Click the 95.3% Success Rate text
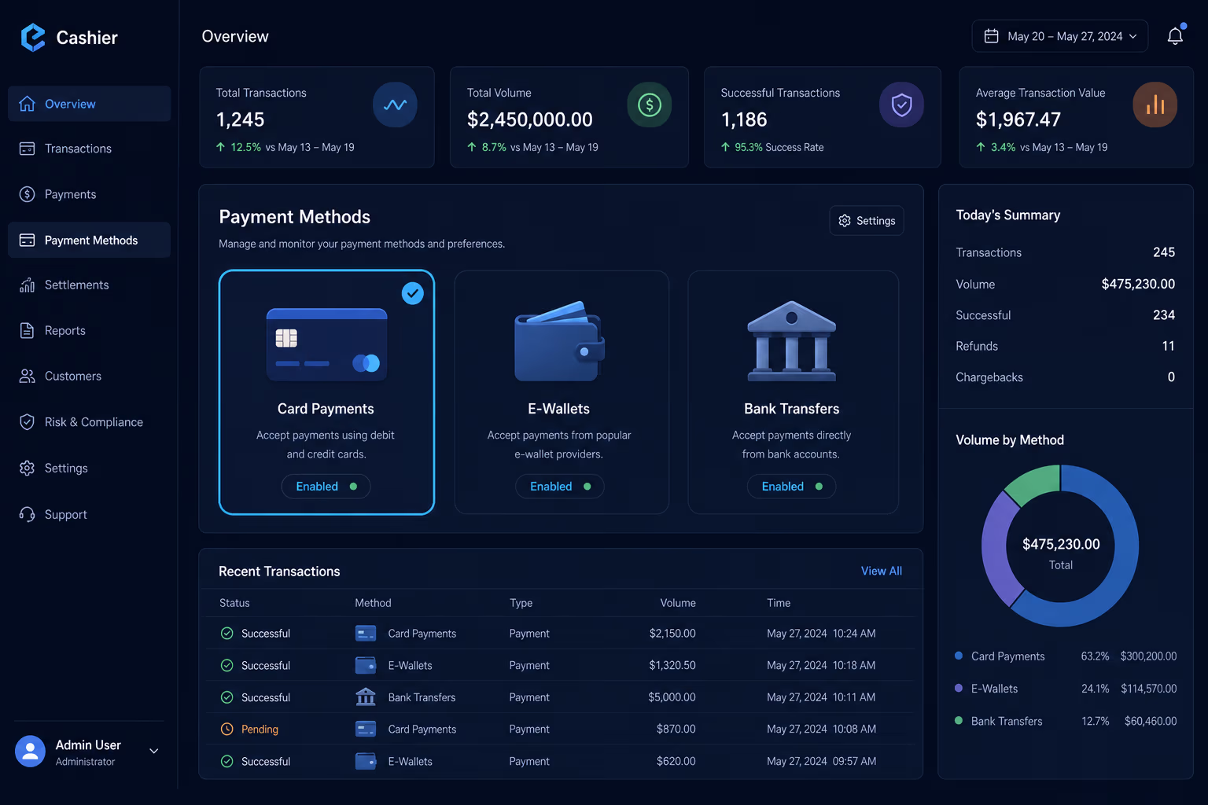 (779, 147)
